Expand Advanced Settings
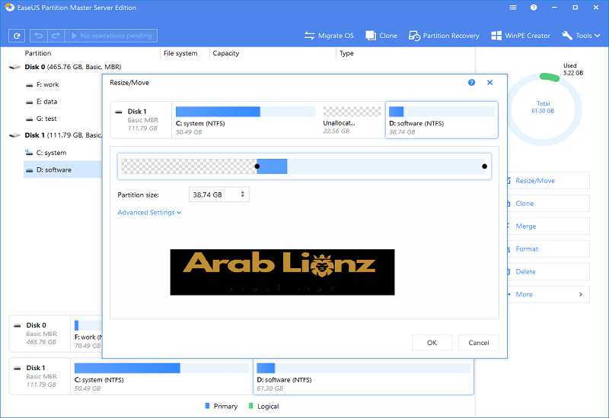609x418 pixels. tap(149, 213)
